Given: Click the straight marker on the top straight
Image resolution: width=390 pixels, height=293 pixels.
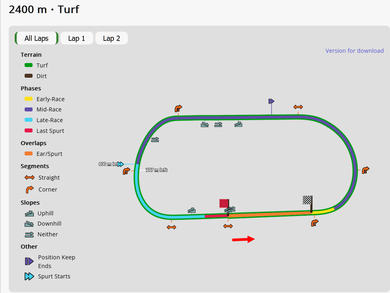Looking at the screenshot, I should click(298, 107).
